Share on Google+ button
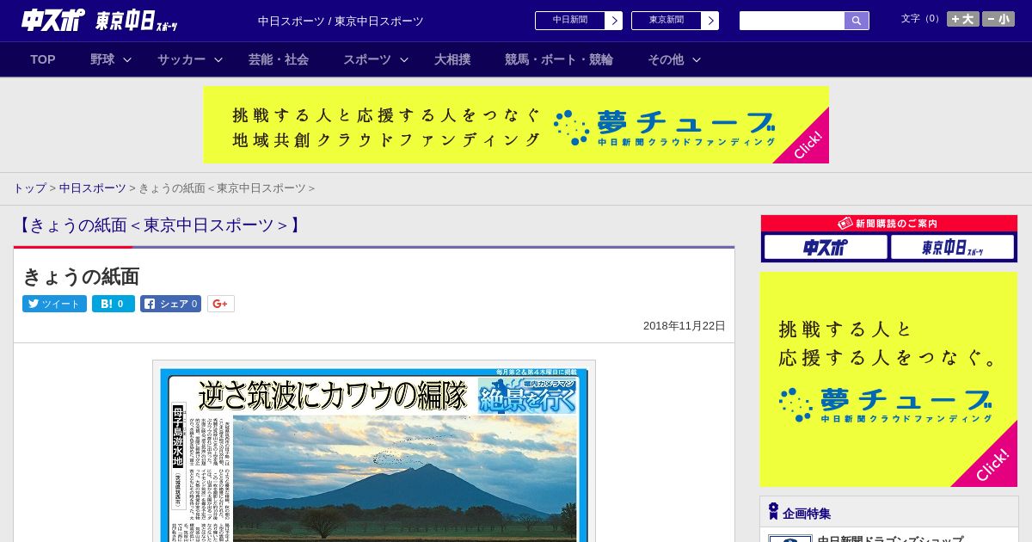 click(x=221, y=304)
